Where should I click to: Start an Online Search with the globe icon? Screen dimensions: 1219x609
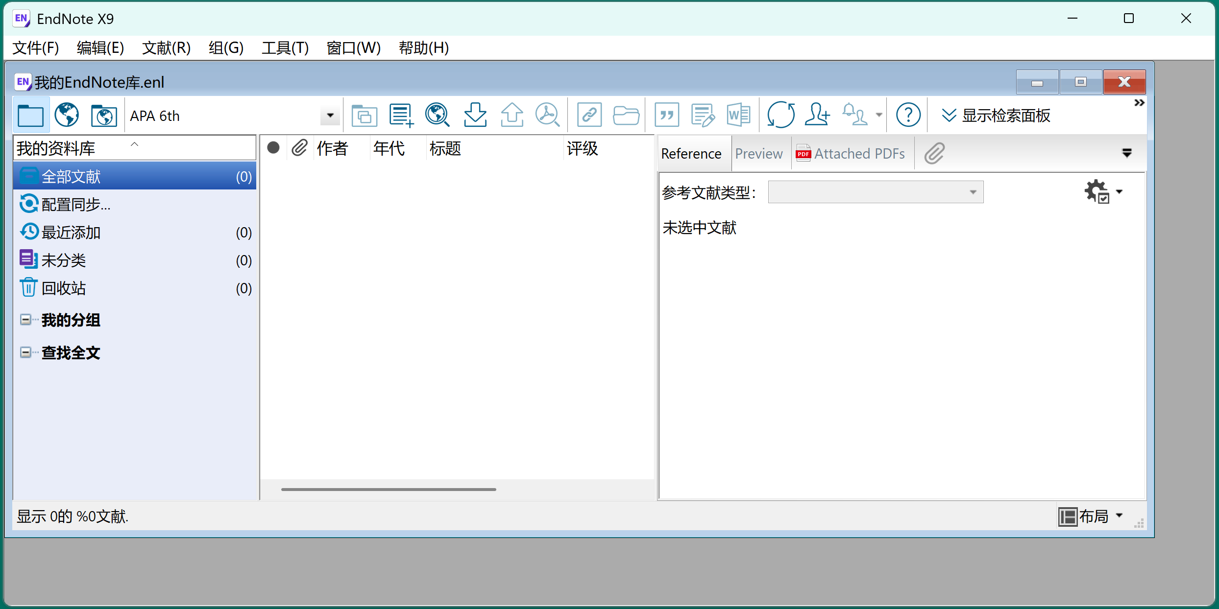click(437, 115)
